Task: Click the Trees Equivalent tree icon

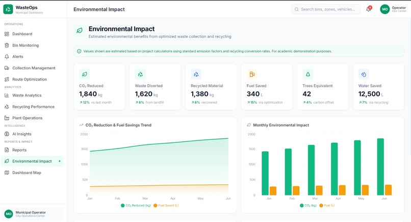Action: click(307, 75)
